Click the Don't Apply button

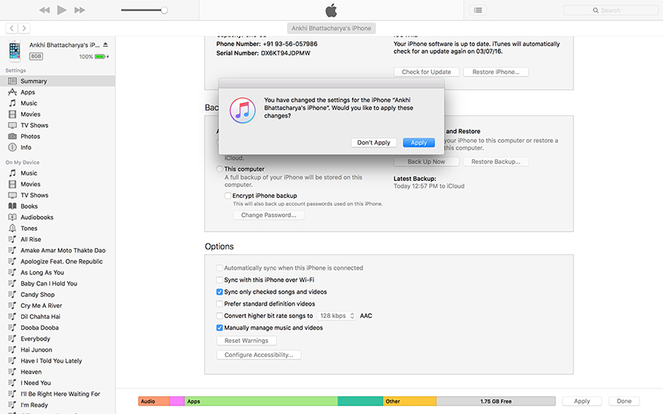pyautogui.click(x=374, y=143)
